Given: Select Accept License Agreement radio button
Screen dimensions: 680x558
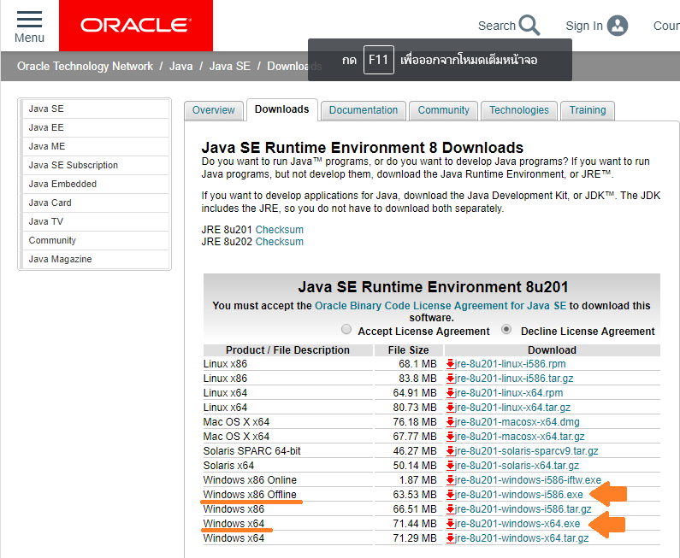Looking at the screenshot, I should click(x=346, y=330).
